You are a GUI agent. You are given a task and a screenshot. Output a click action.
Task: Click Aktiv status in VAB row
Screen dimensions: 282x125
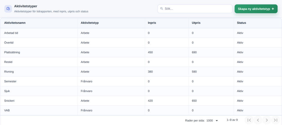[x=240, y=110]
